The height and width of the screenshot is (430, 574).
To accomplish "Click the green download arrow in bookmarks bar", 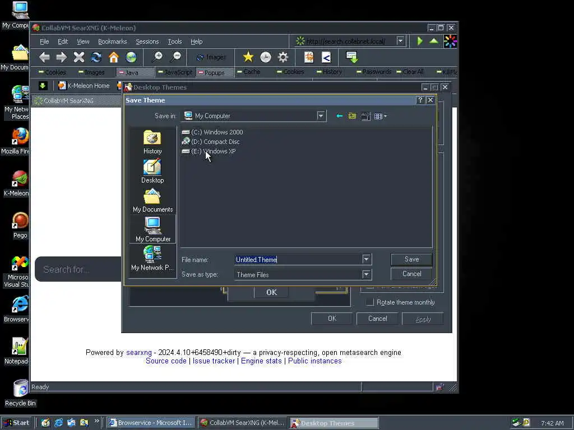I will pos(43,86).
